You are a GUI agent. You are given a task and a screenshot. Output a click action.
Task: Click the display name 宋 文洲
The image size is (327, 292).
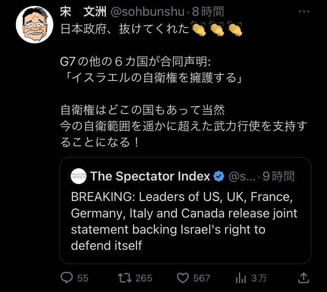tap(83, 12)
